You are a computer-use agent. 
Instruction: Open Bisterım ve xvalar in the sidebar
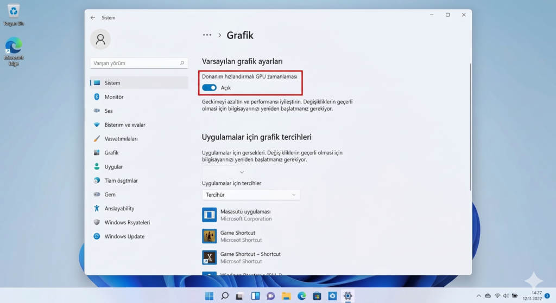[x=139, y=125]
